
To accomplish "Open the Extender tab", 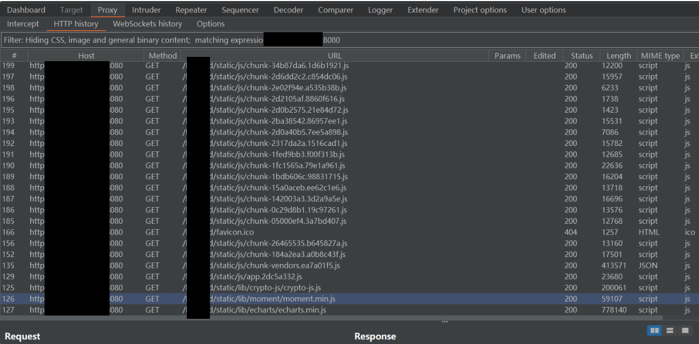I will click(x=423, y=10).
